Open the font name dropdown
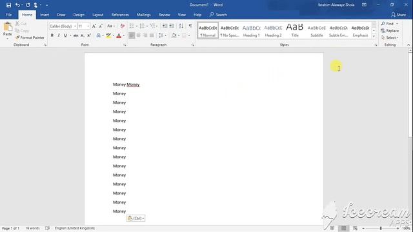The width and height of the screenshot is (413, 232). [x=75, y=26]
